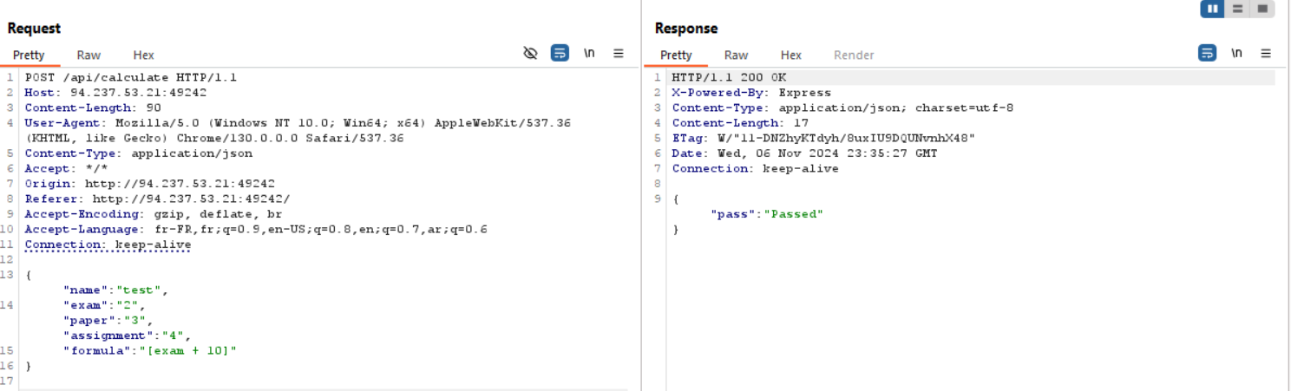Open the Raw tab in Response
This screenshot has height=391, width=1291.
pos(736,55)
